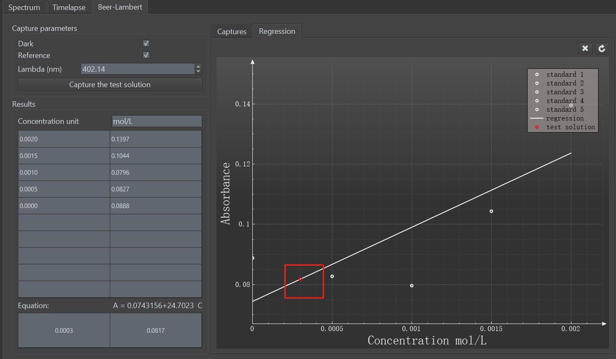Select concentration cell 0.0015
616x359 pixels.
point(64,156)
